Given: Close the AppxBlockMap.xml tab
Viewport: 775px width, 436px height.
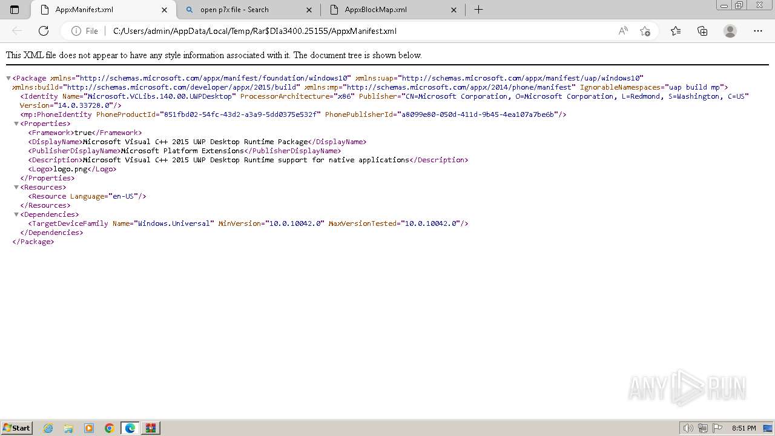Looking at the screenshot, I should click(454, 10).
